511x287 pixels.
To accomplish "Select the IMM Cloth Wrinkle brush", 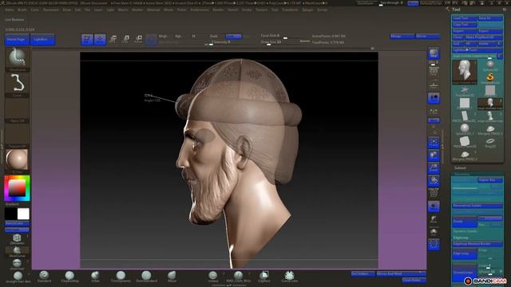I will click(x=239, y=277).
